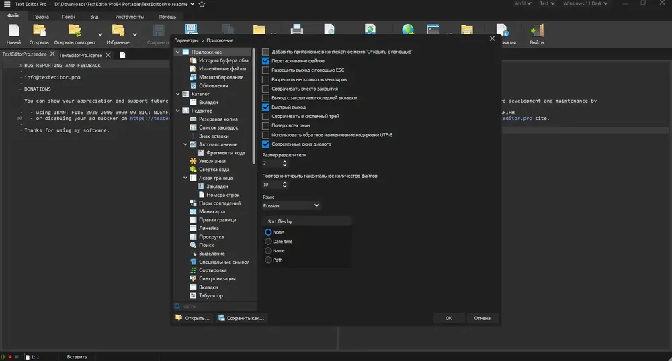Image resolution: width=672 pixels, height=361 pixels.
Task: Select Path sort radio button
Action: (x=268, y=260)
